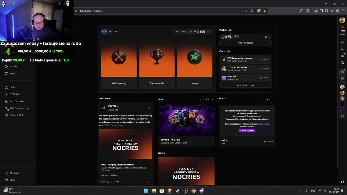Click the VS icon in right rail
Viewport: 347px width, 195px height.
[x=342, y=42]
